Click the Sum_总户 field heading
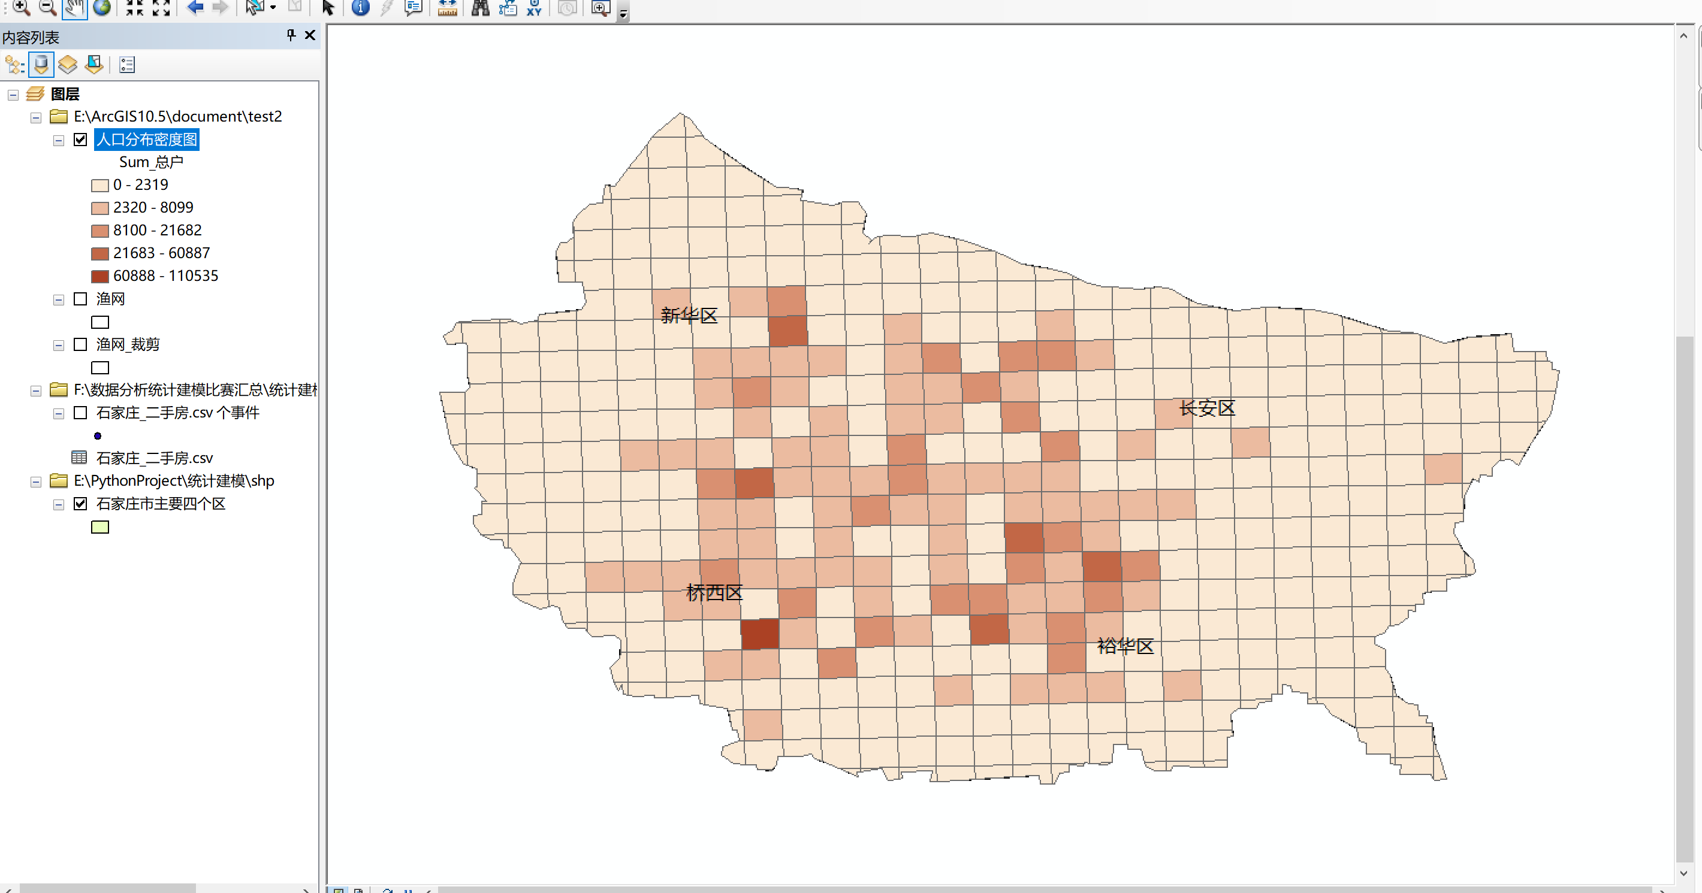The width and height of the screenshot is (1702, 893). [151, 162]
